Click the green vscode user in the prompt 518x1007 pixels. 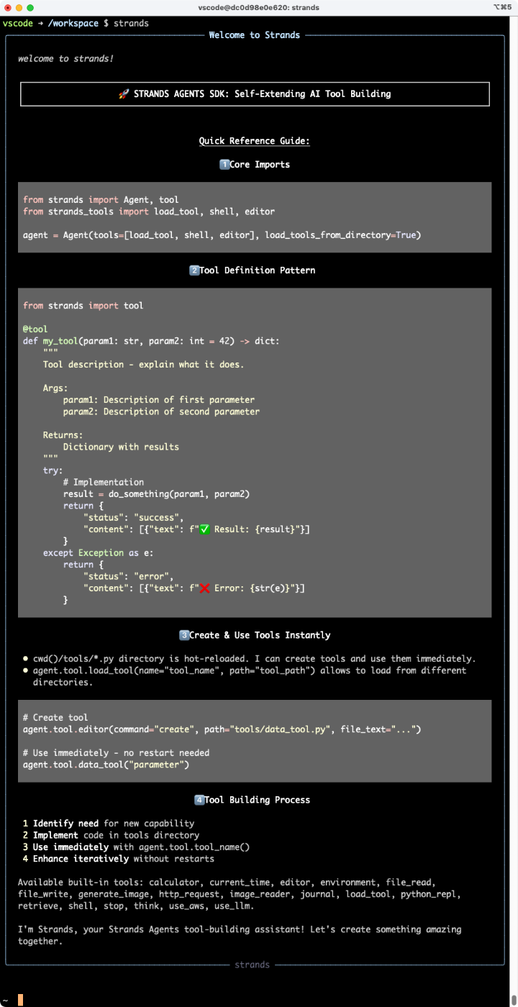(17, 23)
